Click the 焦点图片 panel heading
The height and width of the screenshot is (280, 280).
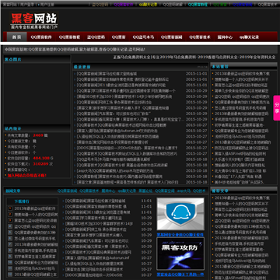pyautogui.click(x=13, y=59)
